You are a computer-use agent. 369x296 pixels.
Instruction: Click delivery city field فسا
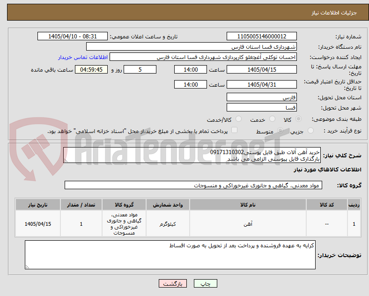[262, 108]
